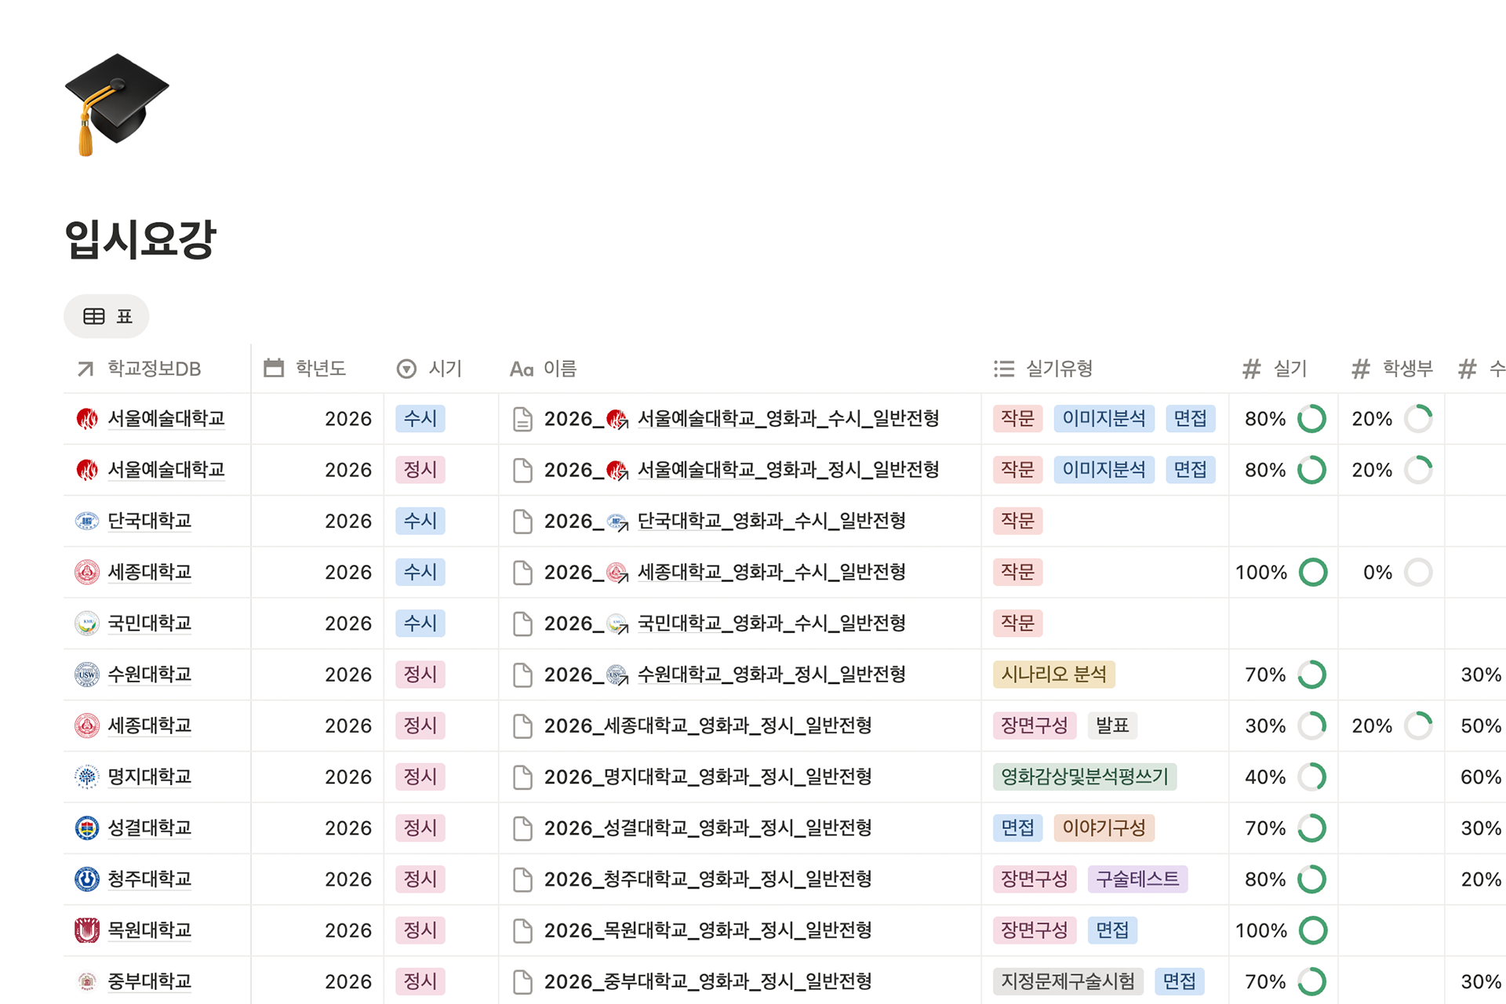Open 서울예술대학교 relation link in 수시 row
Image resolution: width=1506 pixels, height=1004 pixels.
pos(166,419)
